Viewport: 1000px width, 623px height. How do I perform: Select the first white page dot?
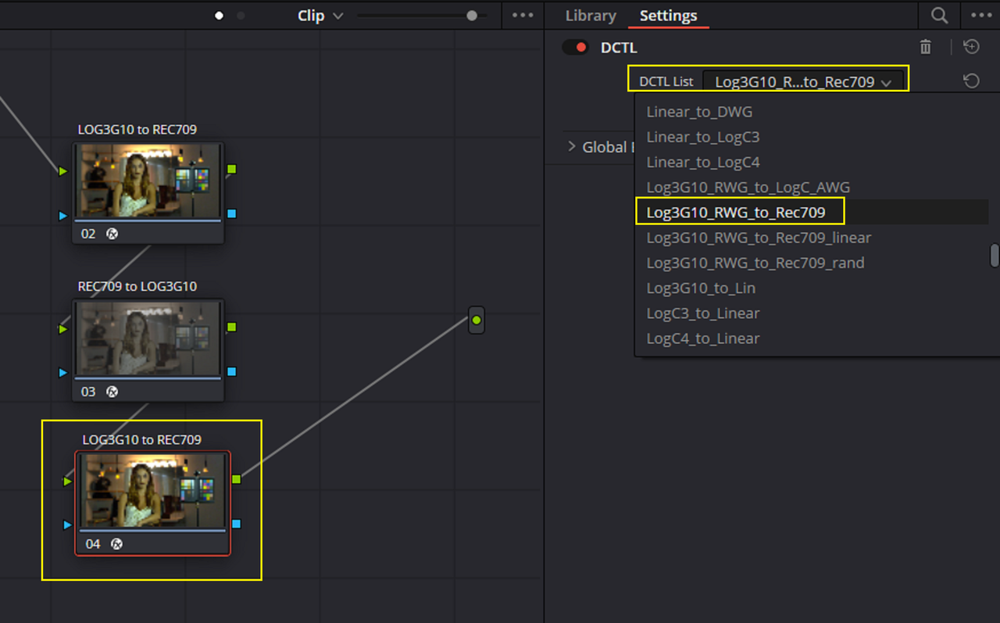coord(220,16)
